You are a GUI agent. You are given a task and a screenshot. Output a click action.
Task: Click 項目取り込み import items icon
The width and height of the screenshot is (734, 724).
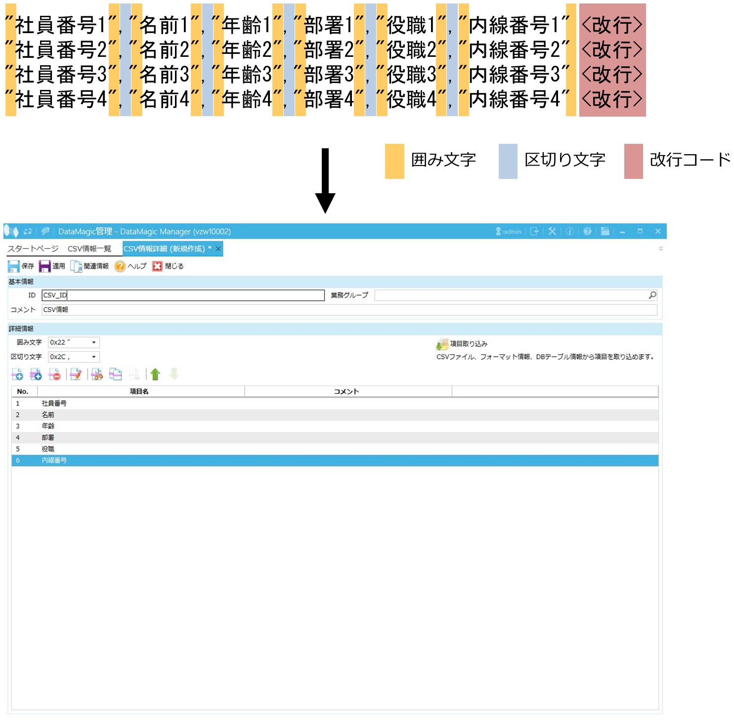tap(442, 344)
